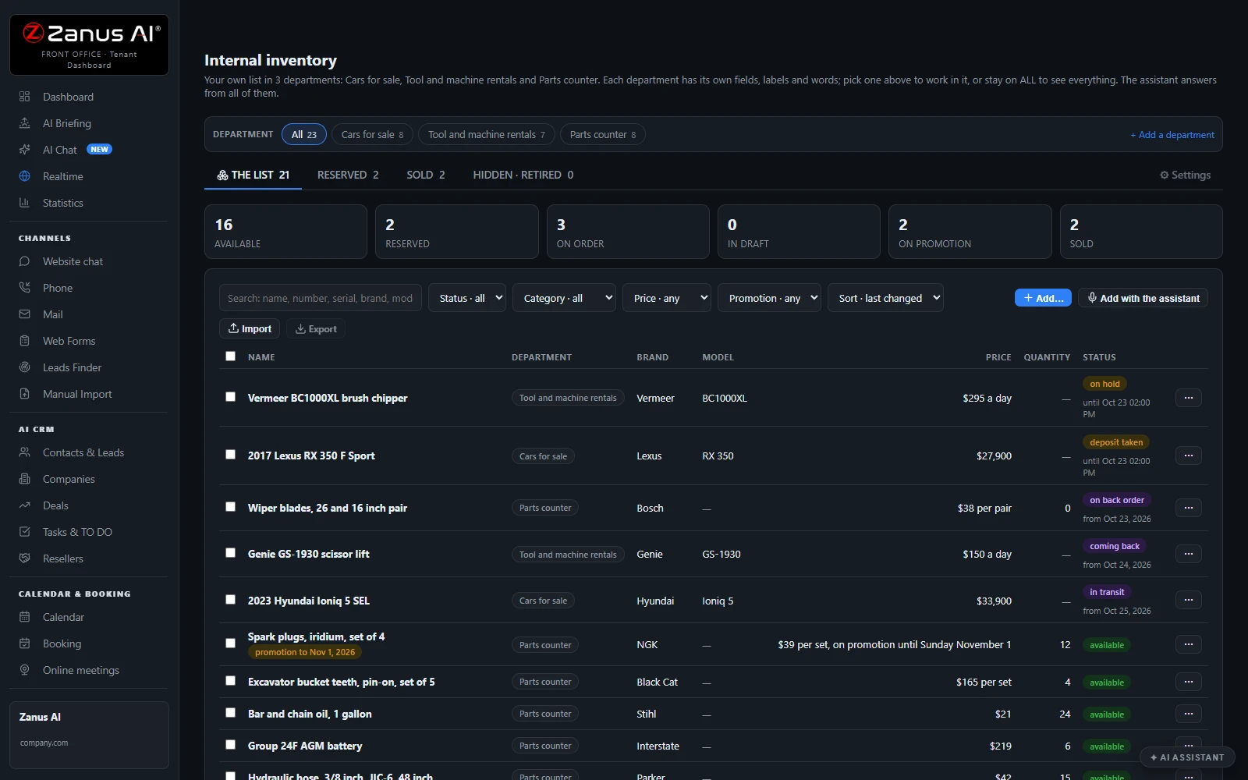Image resolution: width=1248 pixels, height=780 pixels.
Task: Open the Price filter dropdown
Action: [667, 298]
